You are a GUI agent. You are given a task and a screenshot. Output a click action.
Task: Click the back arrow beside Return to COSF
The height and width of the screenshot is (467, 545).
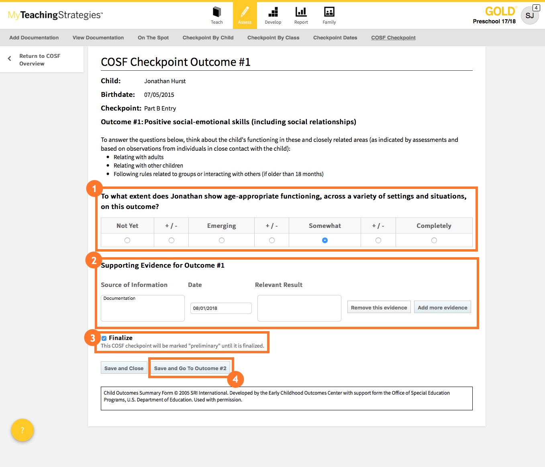pyautogui.click(x=10, y=59)
